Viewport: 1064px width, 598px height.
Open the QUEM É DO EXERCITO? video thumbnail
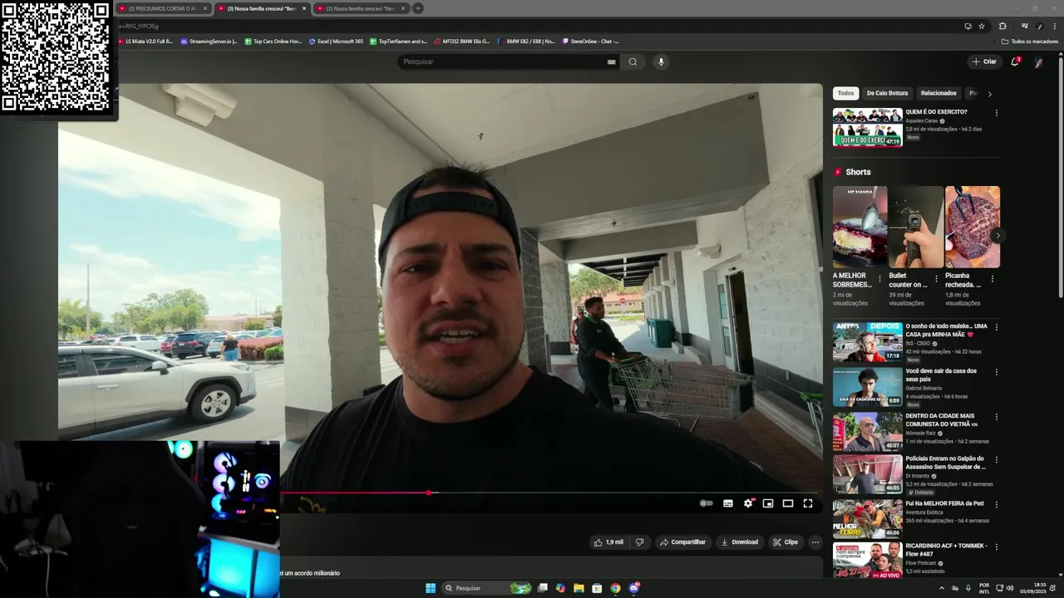pos(867,127)
